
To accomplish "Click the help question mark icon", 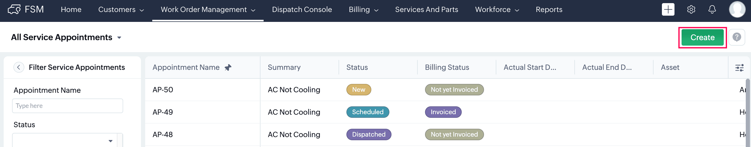I will click(x=737, y=37).
